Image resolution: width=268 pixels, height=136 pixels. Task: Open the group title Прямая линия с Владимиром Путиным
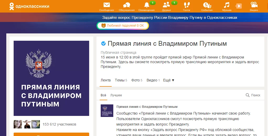(167, 44)
